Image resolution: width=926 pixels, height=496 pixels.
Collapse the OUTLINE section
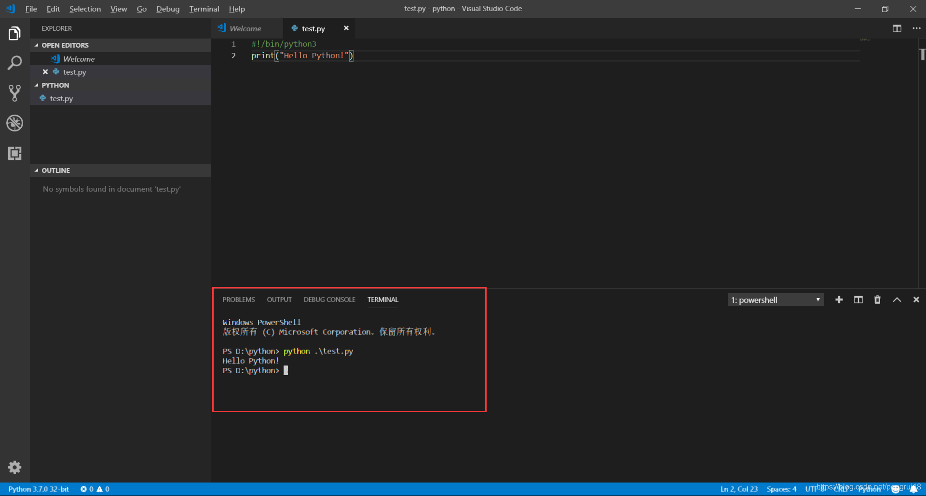click(x=120, y=170)
